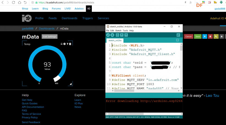Open the Triggers navigation link
Screen dimensions: 226x125
click(x=87, y=18)
